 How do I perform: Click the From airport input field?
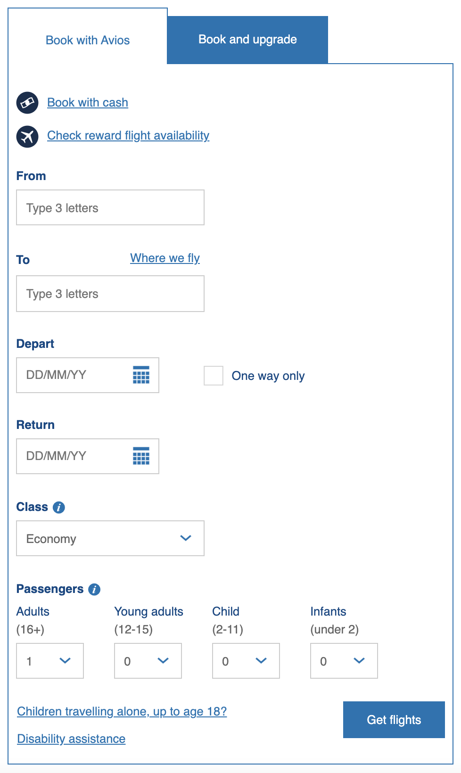(110, 208)
